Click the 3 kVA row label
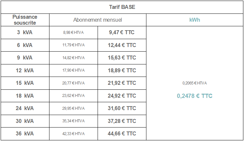 25,32
